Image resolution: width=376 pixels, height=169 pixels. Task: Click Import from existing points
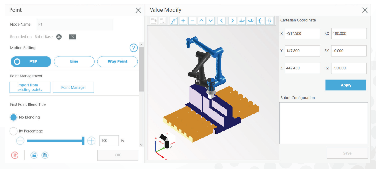[30, 87]
